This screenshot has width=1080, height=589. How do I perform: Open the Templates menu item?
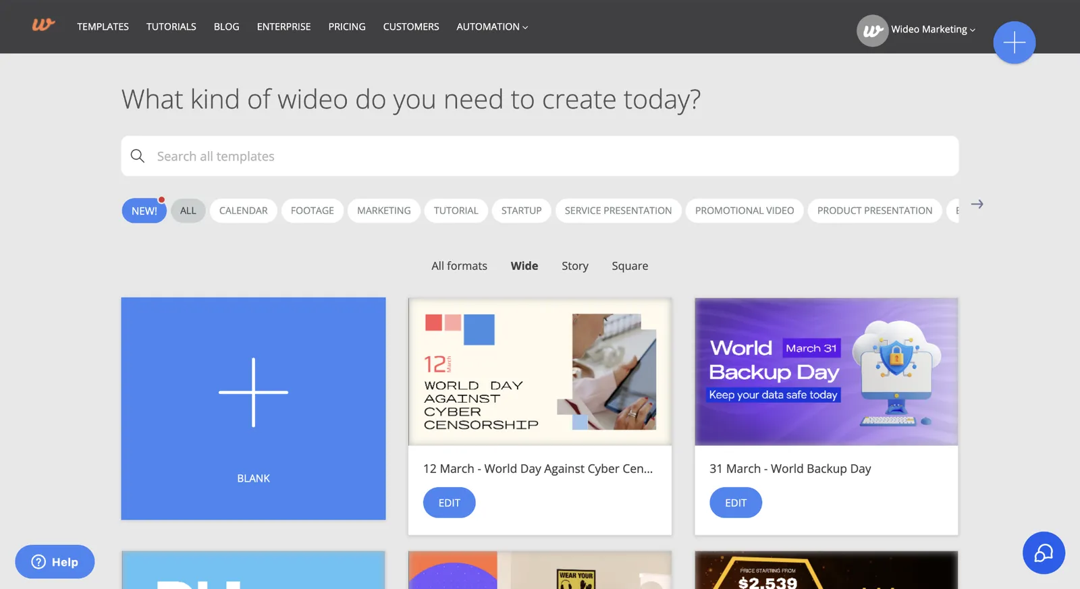point(103,26)
